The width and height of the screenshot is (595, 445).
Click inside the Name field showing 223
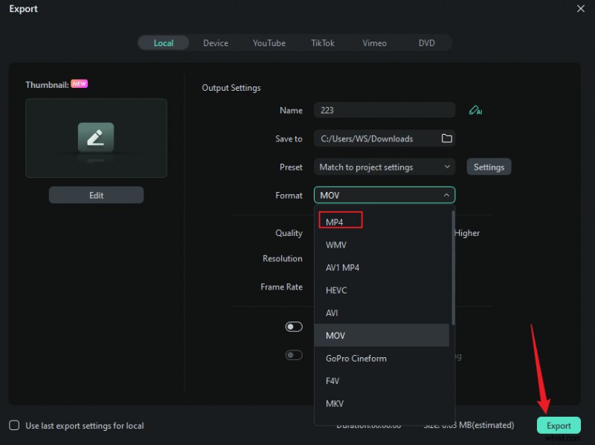tap(384, 109)
